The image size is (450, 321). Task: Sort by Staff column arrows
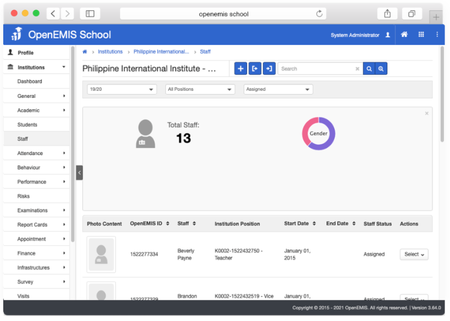[194, 224]
